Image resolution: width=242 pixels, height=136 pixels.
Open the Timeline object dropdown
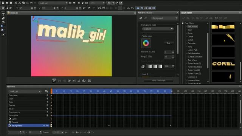[25, 91]
